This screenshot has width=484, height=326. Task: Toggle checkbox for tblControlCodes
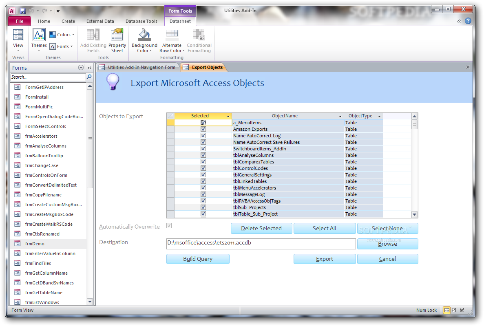pyautogui.click(x=203, y=168)
